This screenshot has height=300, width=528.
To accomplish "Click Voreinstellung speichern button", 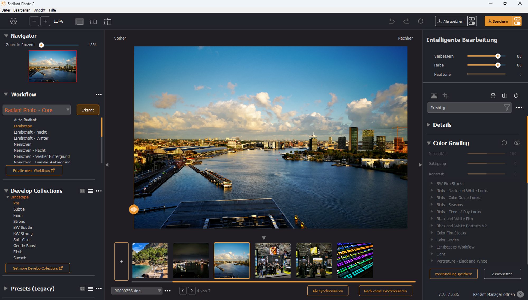I will pos(454,274).
